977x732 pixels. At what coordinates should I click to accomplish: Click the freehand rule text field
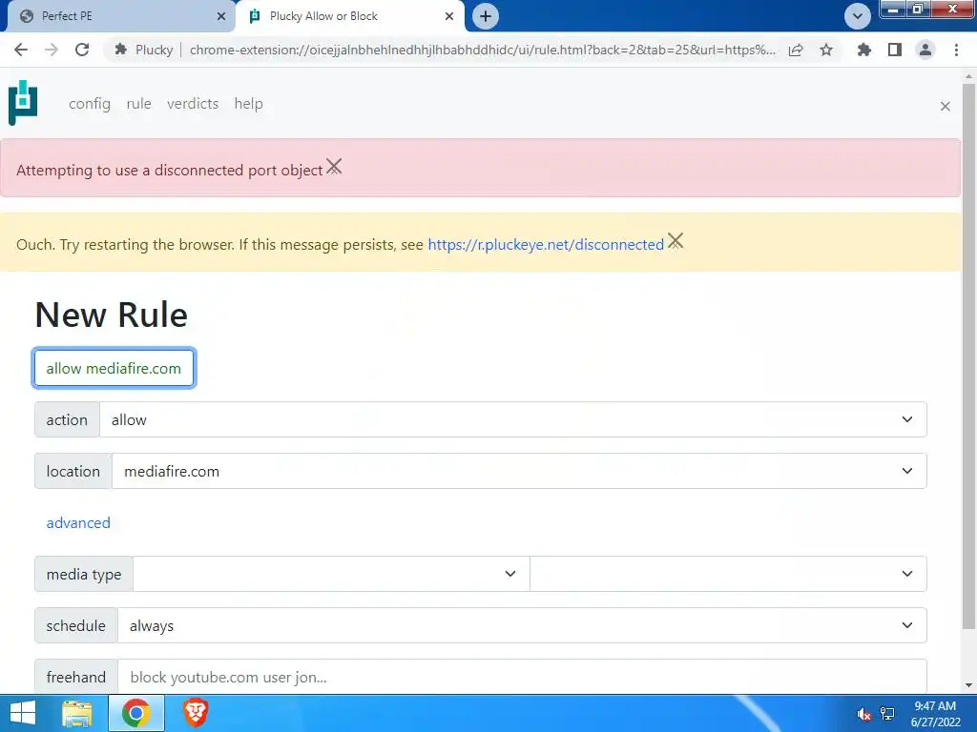coord(522,677)
